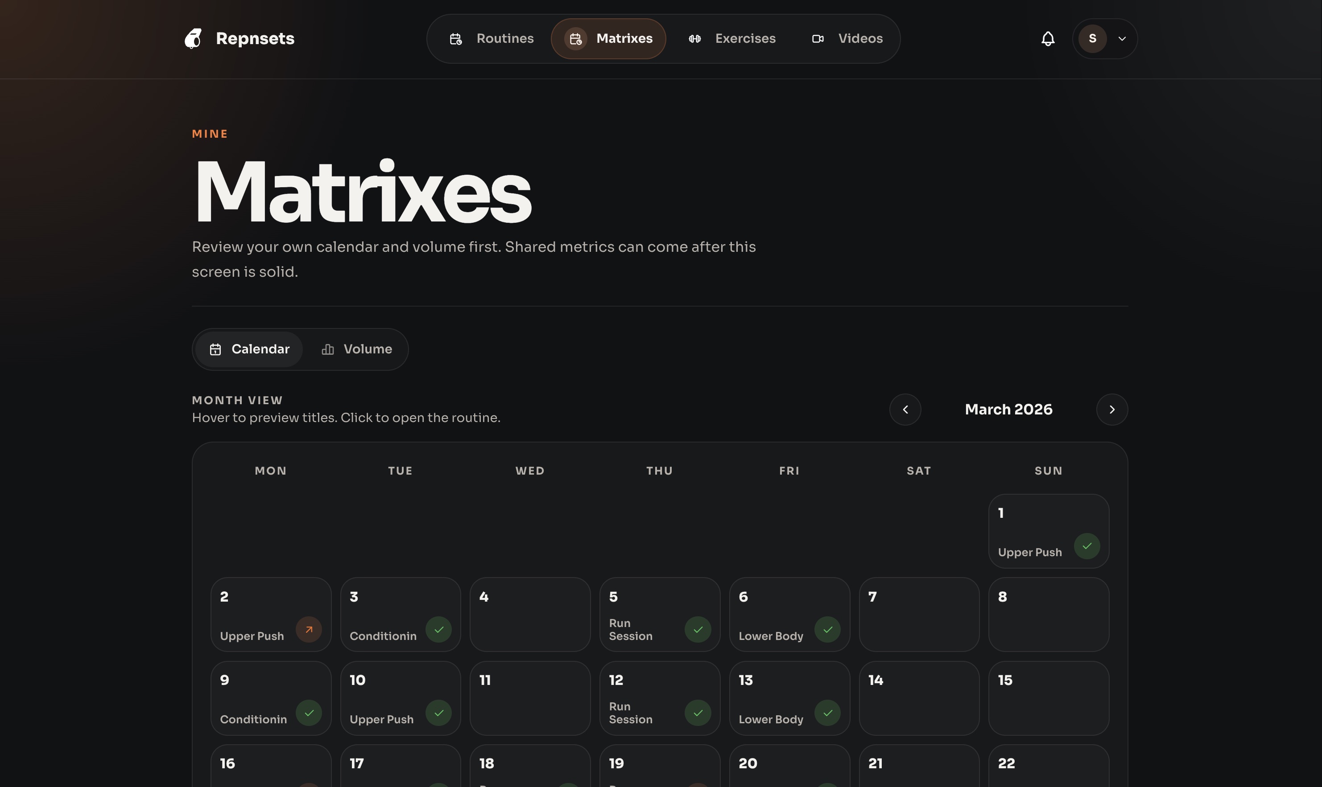1322x787 pixels.
Task: Click the green checkmark on March 1
Action: pyautogui.click(x=1087, y=546)
